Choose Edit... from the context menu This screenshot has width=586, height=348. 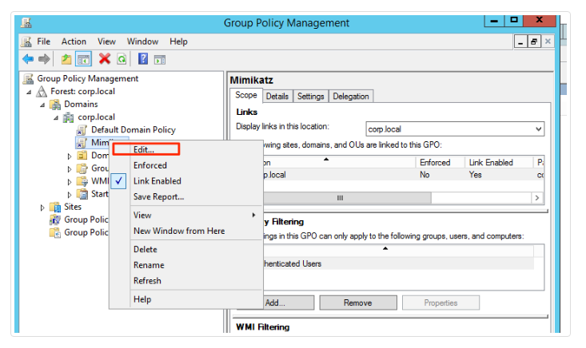145,149
